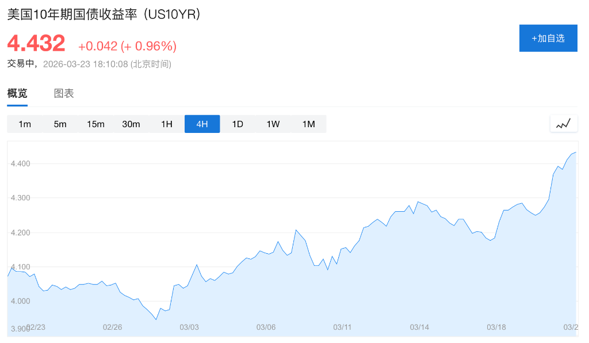Add US10YR to watchlist with 加自选

click(548, 39)
